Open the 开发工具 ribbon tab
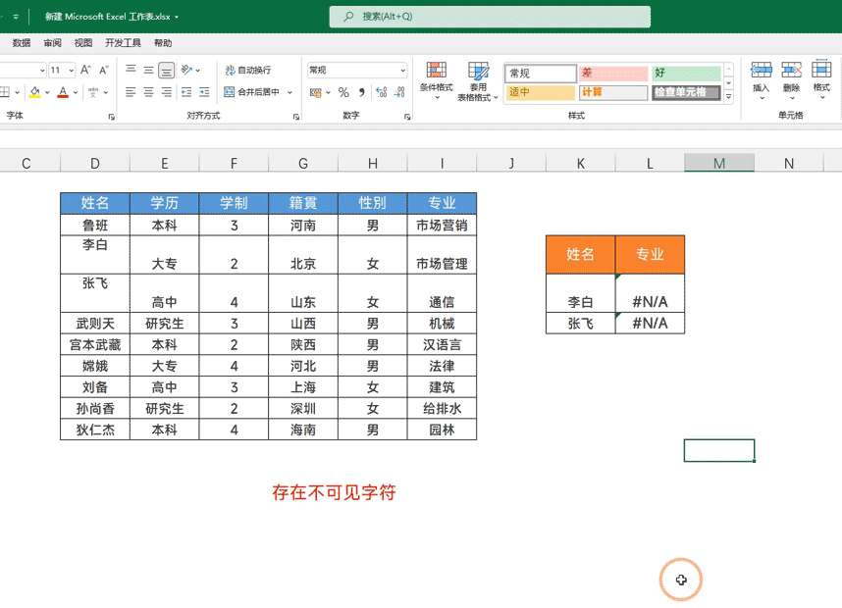The width and height of the screenshot is (842, 608). click(x=123, y=43)
